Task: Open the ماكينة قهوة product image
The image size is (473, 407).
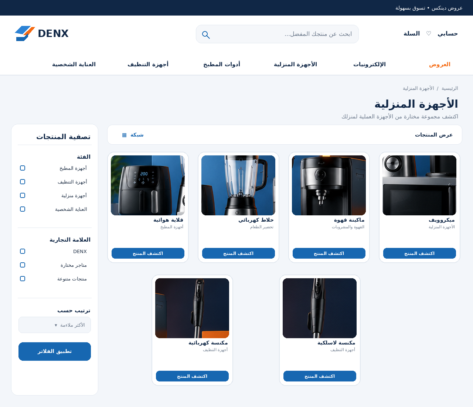Action: point(329,185)
